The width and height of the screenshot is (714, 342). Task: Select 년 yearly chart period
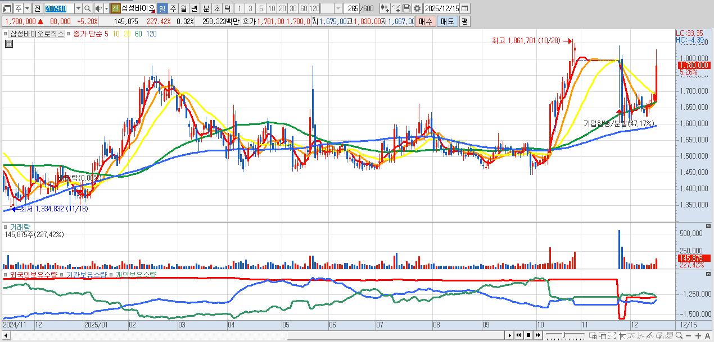(x=194, y=8)
